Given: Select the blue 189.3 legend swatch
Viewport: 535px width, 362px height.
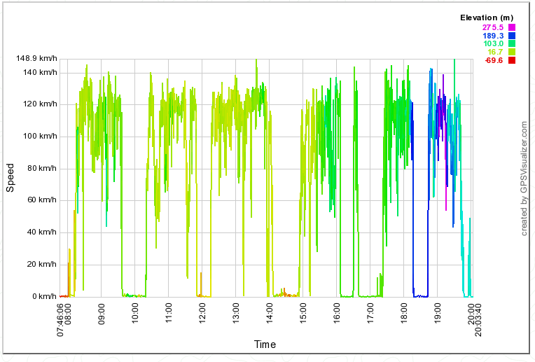Looking at the screenshot, I should coord(512,36).
